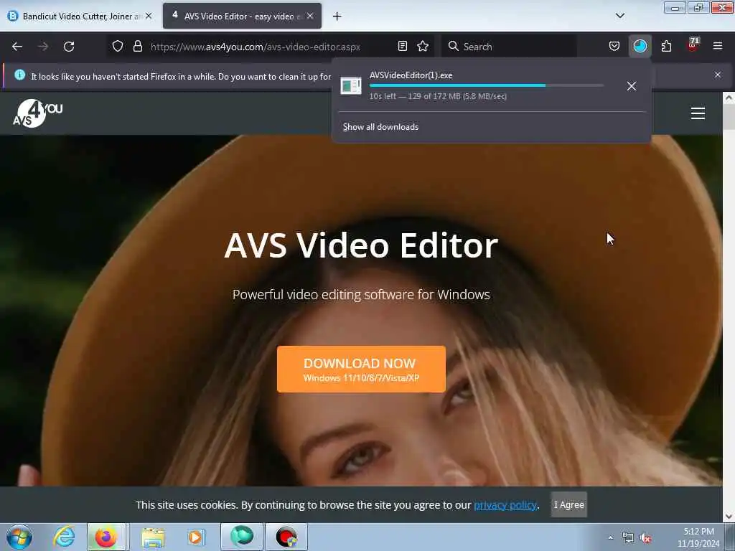Click the Firefox taskbar icon
735x551 pixels.
pos(106,537)
